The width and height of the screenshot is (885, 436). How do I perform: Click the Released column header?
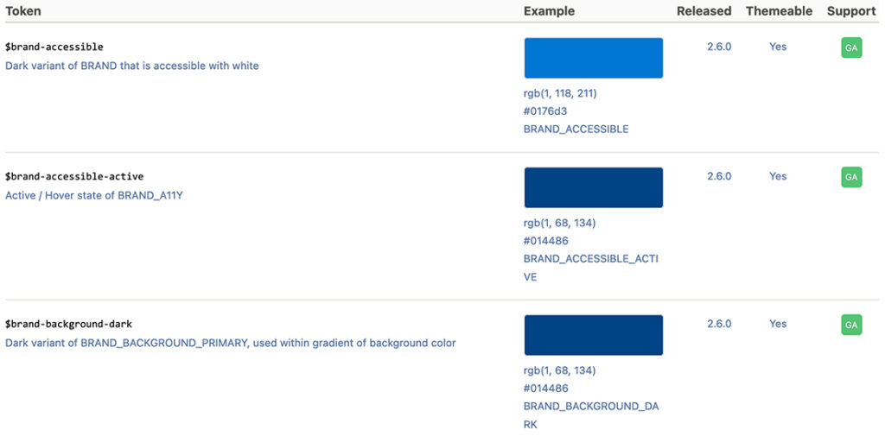(704, 11)
